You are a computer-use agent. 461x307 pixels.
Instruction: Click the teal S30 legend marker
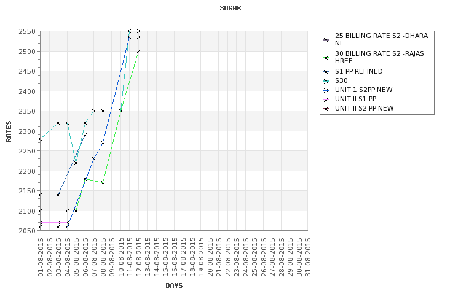pos(326,81)
